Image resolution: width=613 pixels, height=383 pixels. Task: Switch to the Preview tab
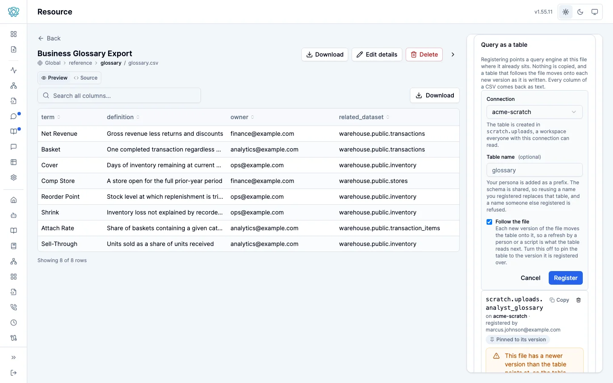click(x=54, y=78)
